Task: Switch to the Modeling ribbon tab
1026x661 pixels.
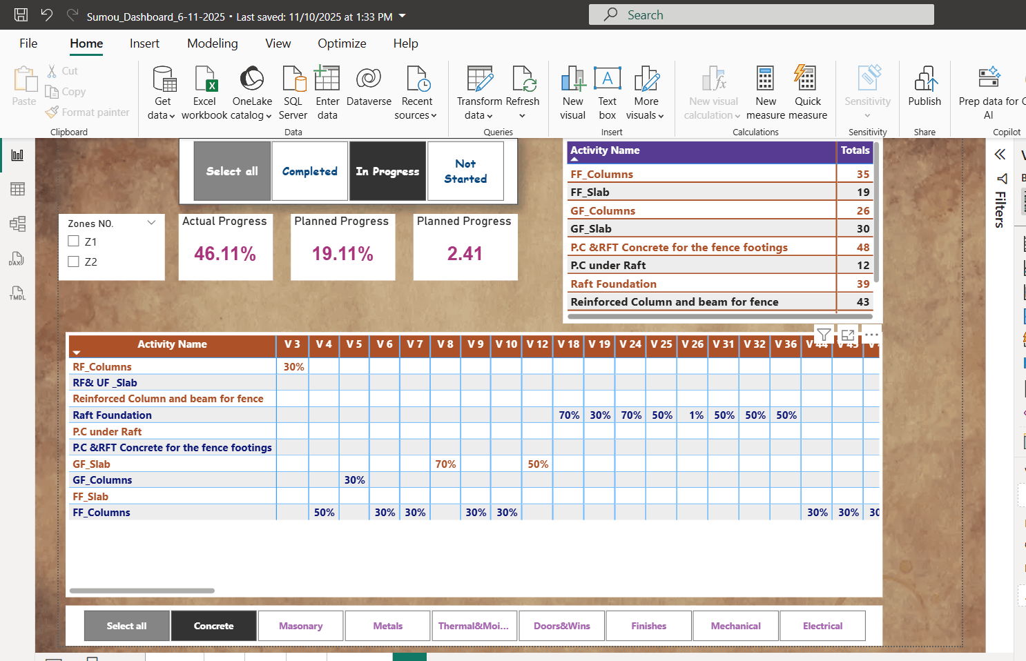Action: pos(212,43)
